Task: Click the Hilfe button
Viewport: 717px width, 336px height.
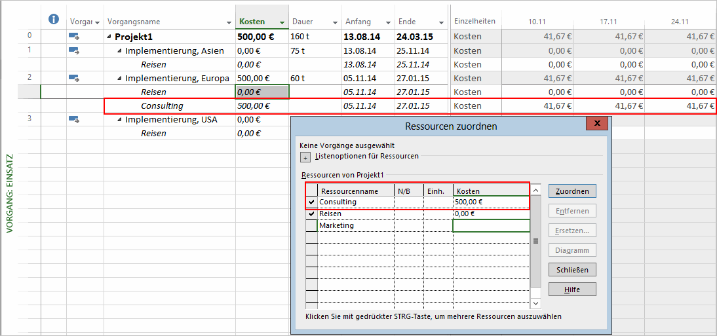Action: tap(572, 289)
